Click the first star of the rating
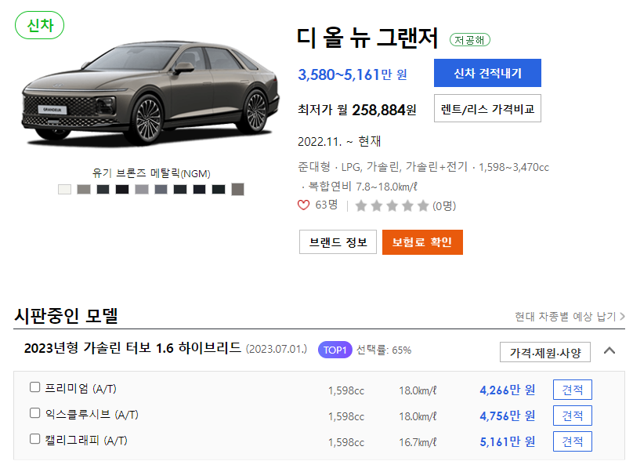Image resolution: width=633 pixels, height=461 pixels. click(361, 206)
